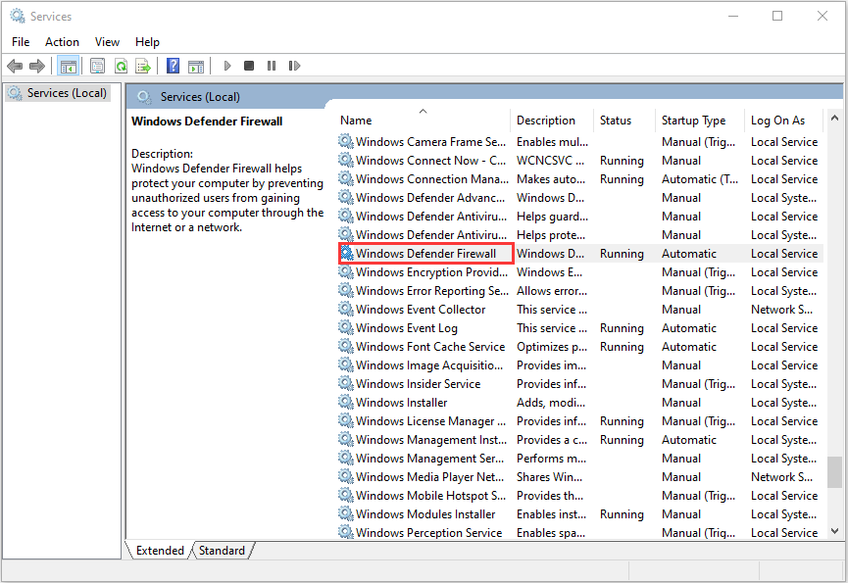Click "Enables spa..." description cell
The width and height of the screenshot is (848, 583).
(551, 532)
